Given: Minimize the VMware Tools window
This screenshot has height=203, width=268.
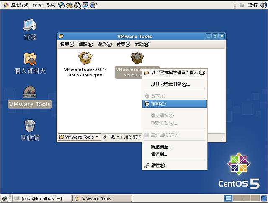Looking at the screenshot, I should pos(209,37).
